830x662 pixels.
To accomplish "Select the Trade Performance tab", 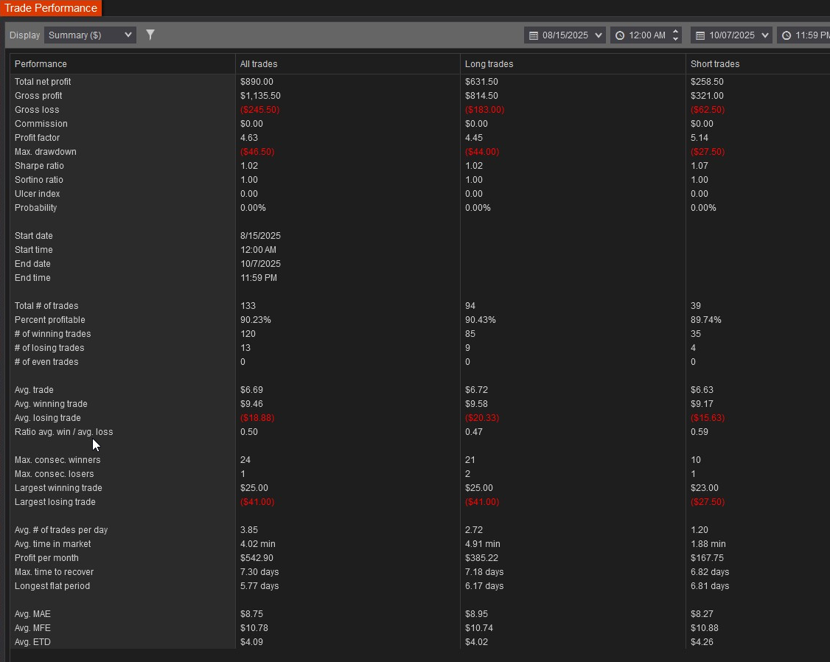I will 51,8.
